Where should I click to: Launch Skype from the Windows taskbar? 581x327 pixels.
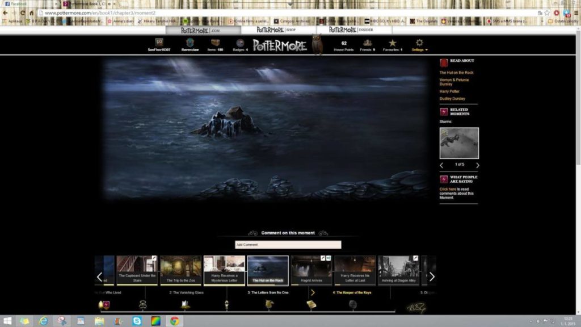point(137,321)
